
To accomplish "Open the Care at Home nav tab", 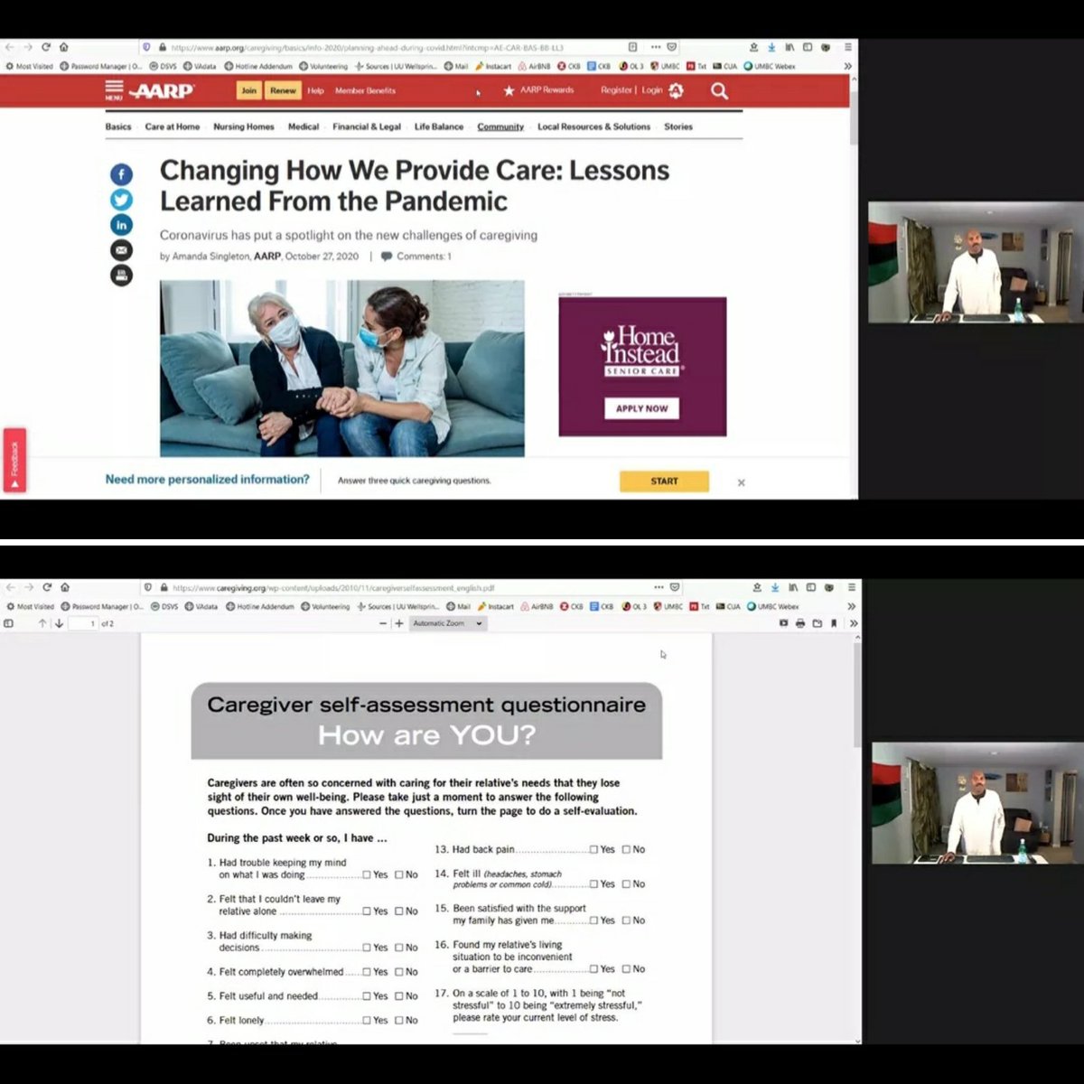I will click(173, 127).
